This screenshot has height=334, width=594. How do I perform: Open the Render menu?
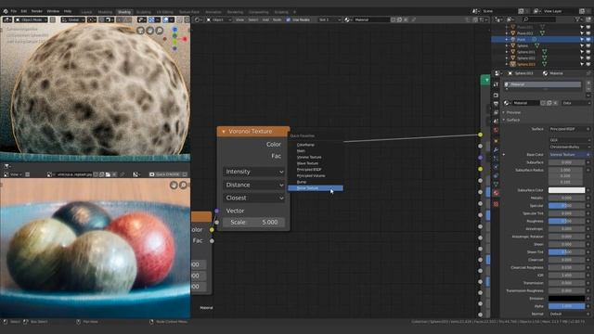37,11
